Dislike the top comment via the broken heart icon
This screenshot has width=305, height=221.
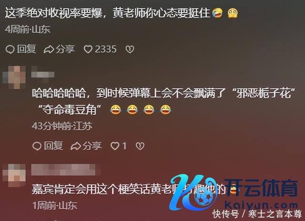(x=130, y=49)
